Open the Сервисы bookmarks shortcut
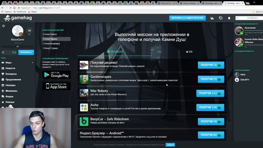The image size is (263, 148). [7, 12]
